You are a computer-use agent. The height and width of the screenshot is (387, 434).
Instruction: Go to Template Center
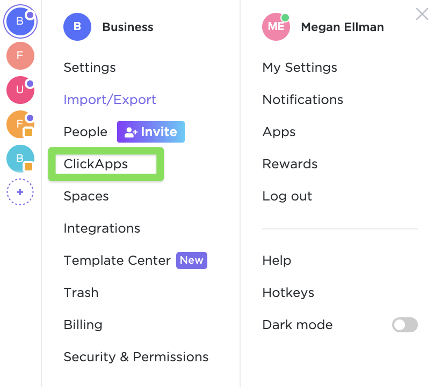click(x=117, y=261)
